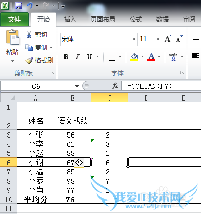Select cell containing 小张
The width and height of the screenshot is (201, 214).
click(x=36, y=134)
